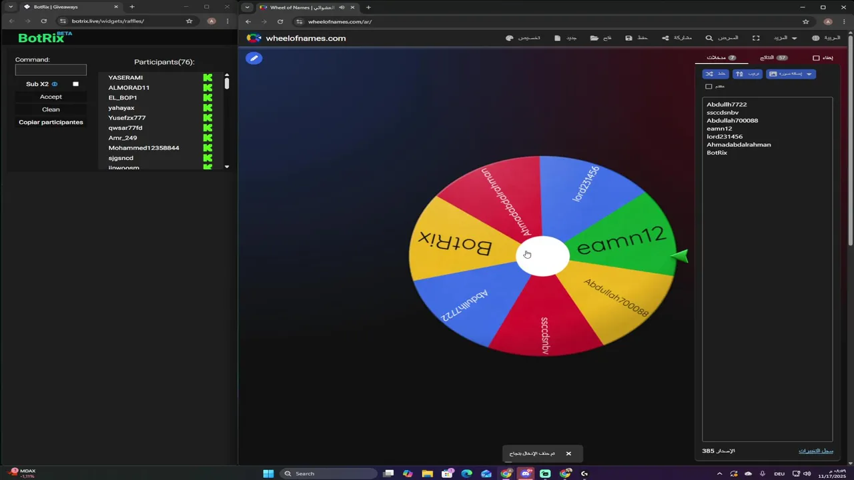Image resolution: width=854 pixels, height=480 pixels.
Task: Enter fullscreen mode on the wheel page
Action: tap(756, 38)
